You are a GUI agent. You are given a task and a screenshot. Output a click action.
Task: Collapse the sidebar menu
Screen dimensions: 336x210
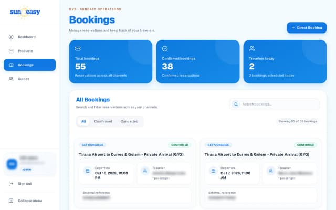tap(29, 201)
